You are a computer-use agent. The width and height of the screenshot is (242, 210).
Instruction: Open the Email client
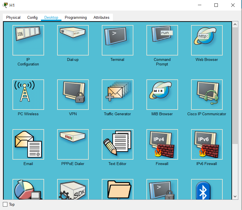click(x=28, y=144)
